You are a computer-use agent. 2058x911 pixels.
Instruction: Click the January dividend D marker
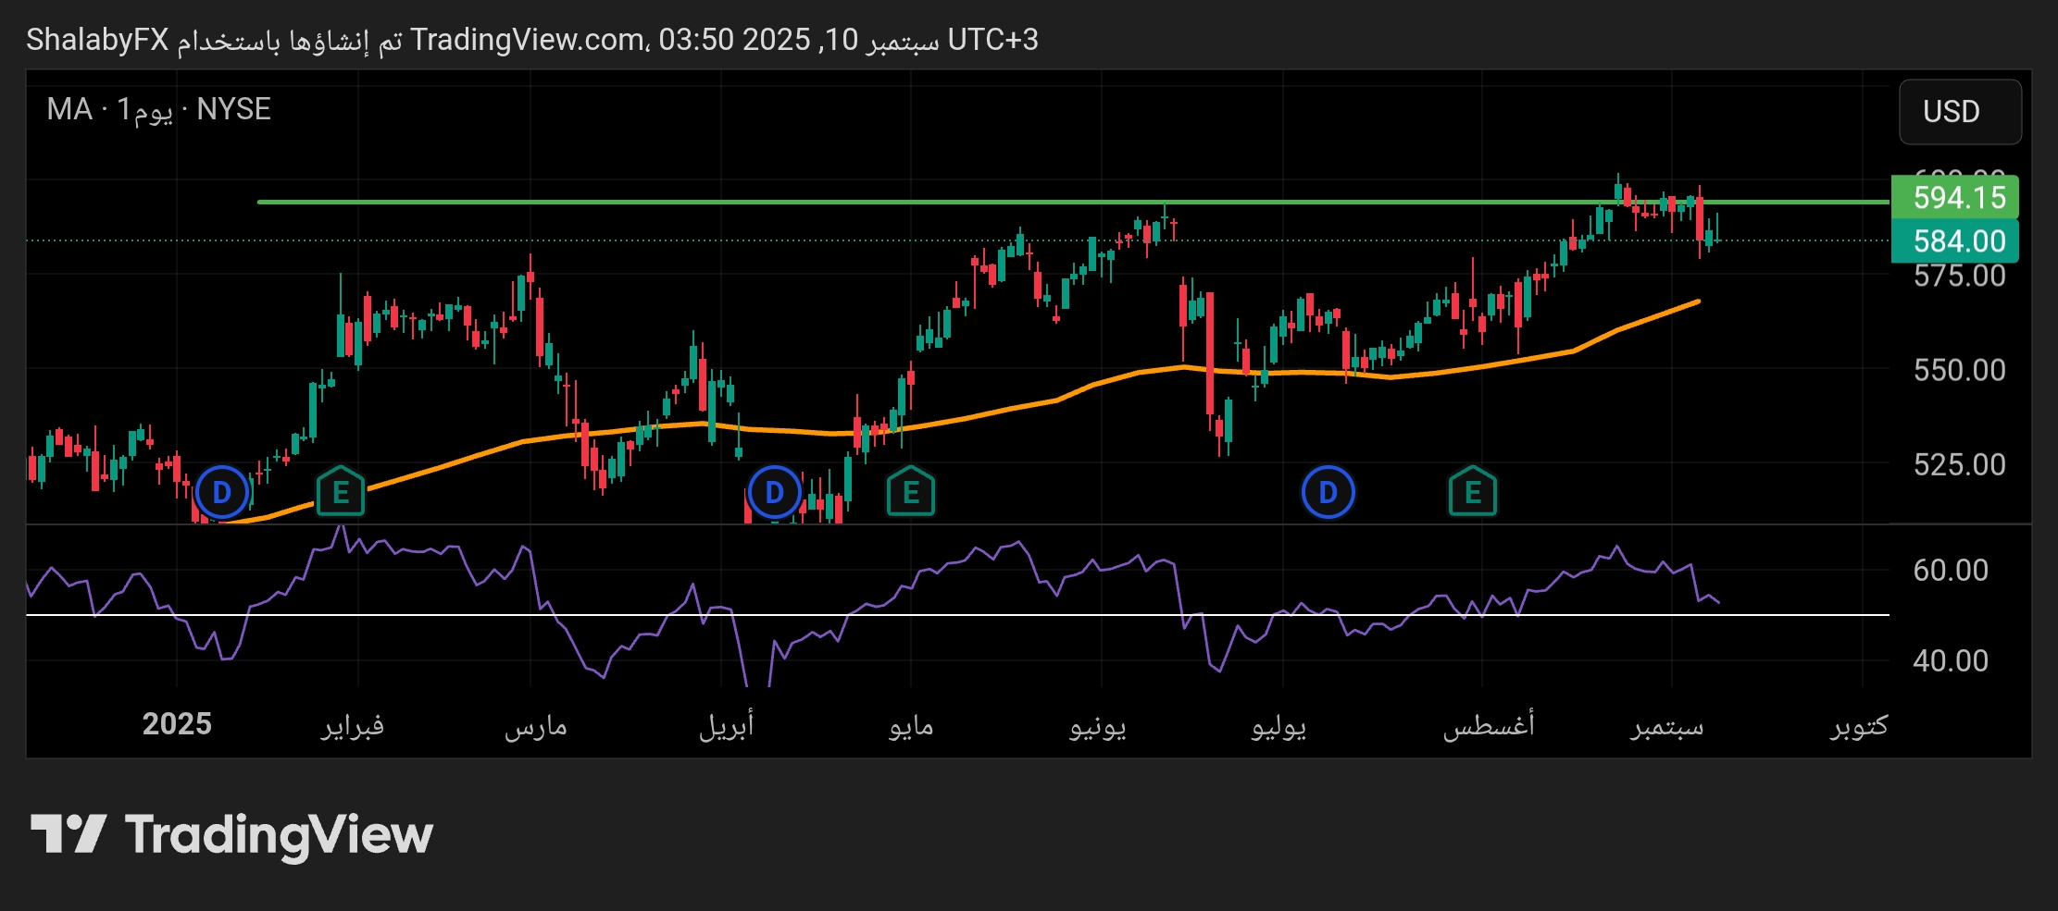point(222,492)
